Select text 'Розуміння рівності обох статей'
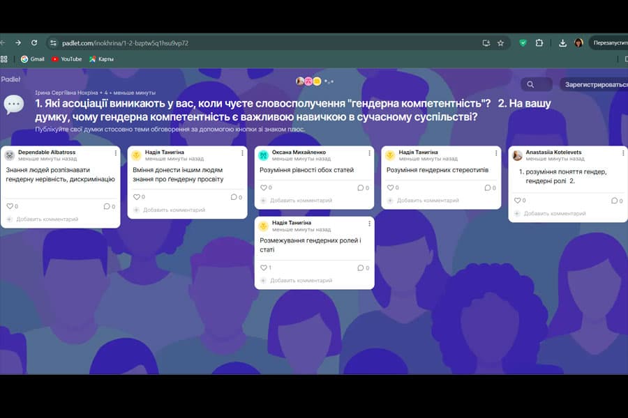Viewport: 628px width, 418px height. 307,170
